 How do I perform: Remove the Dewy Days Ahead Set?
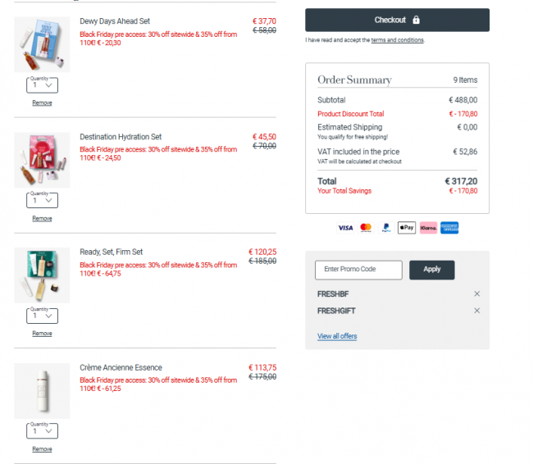[42, 102]
